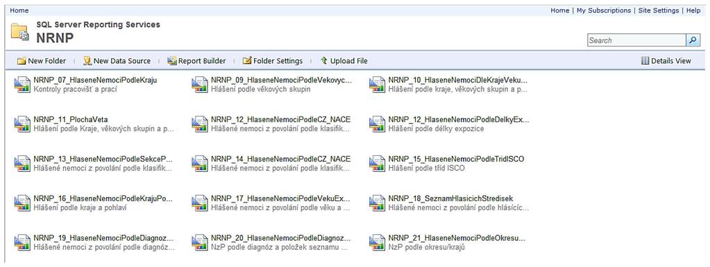Screen dimensions: 710x267
Task: Open report icon for NRNP_11_PlochaVeta
Action: tap(22, 124)
